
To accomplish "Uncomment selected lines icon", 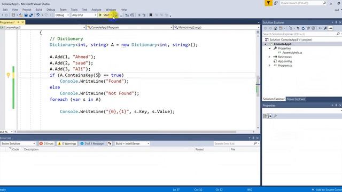I will pos(144,15).
